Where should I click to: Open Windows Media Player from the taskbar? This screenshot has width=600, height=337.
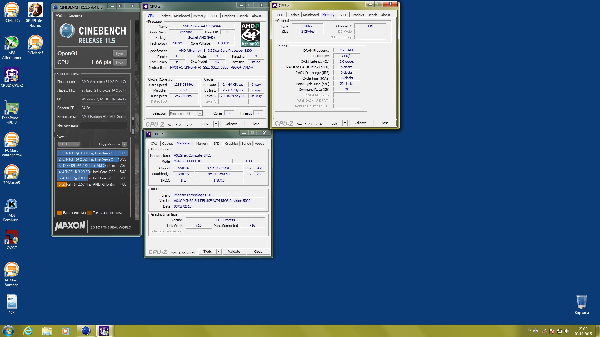(x=66, y=331)
